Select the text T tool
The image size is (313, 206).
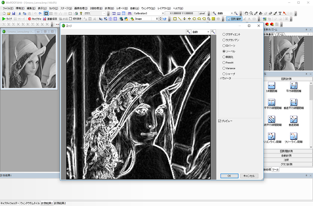(x=280, y=13)
